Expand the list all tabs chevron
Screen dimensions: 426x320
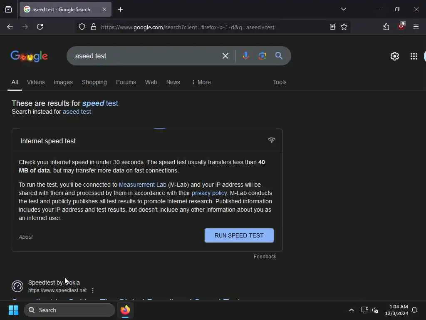tap(343, 9)
